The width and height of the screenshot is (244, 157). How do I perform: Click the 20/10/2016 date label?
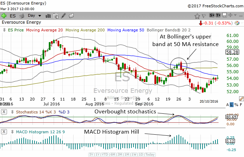(209, 102)
